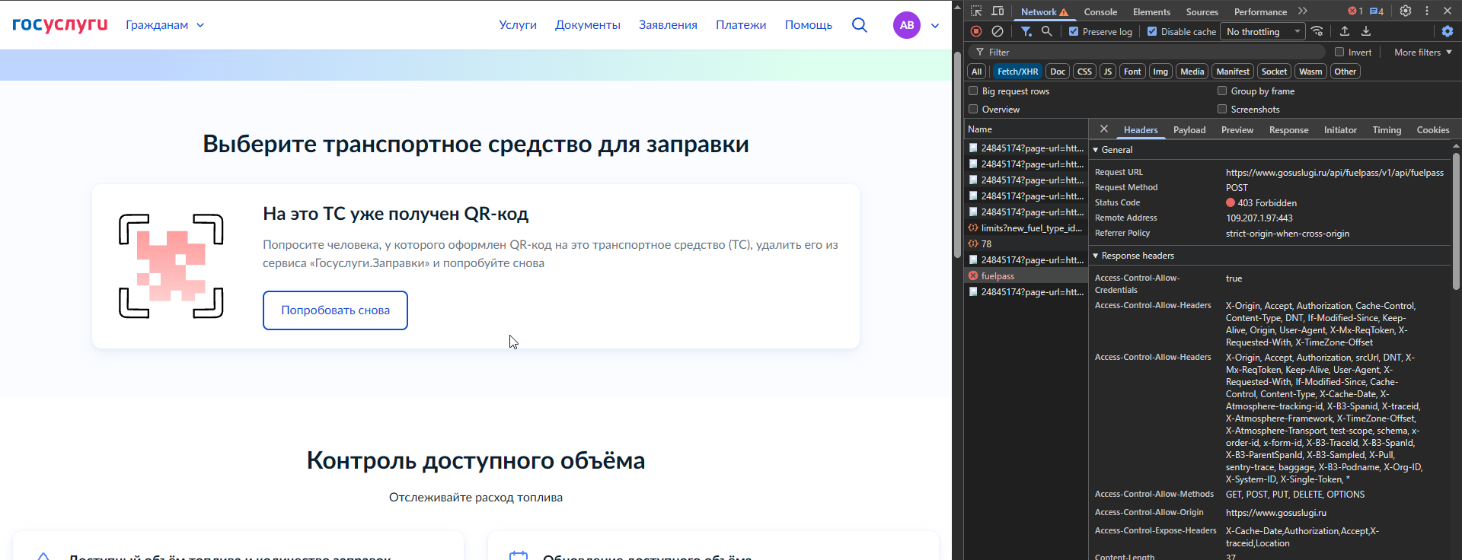Image resolution: width=1462 pixels, height=560 pixels.
Task: Open the Помощь link
Action: [x=809, y=25]
